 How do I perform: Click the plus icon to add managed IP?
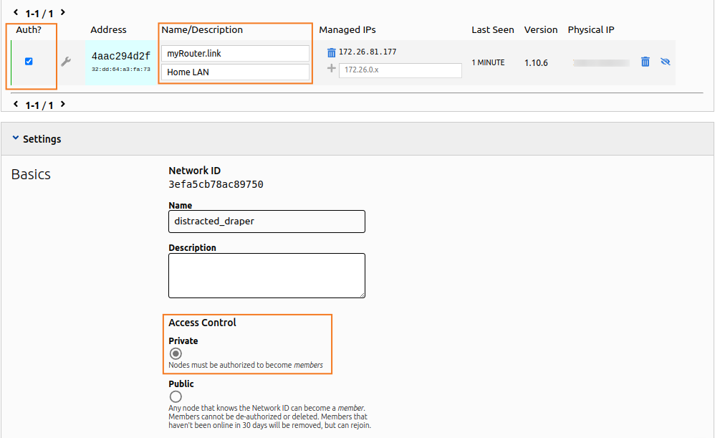pos(331,69)
